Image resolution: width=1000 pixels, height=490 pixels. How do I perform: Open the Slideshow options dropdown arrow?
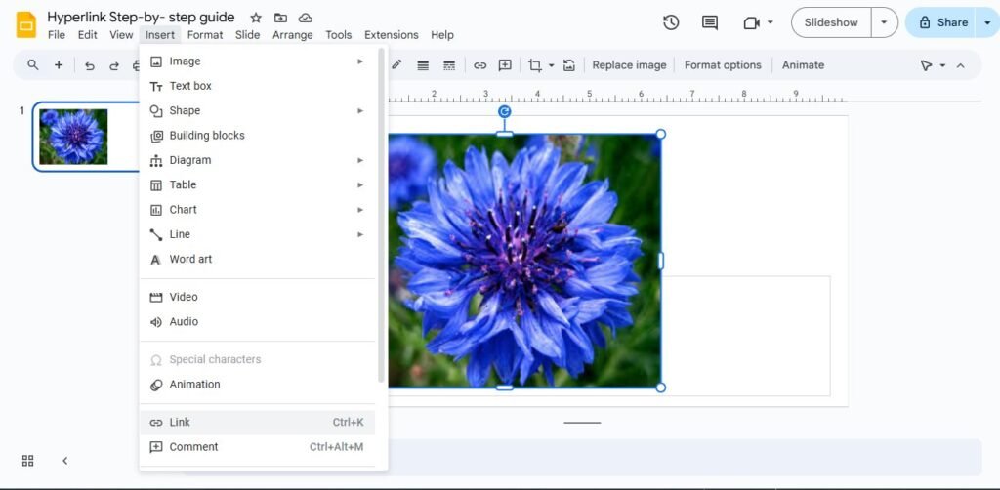(x=884, y=22)
